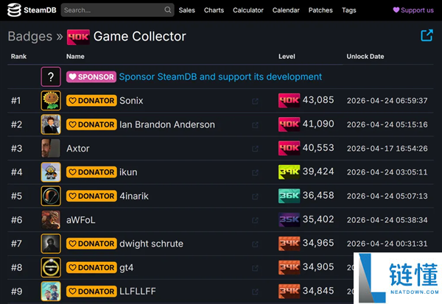Image resolution: width=442 pixels, height=304 pixels.
Task: Click the DONATOR badge next to ikun
Action: tap(91, 172)
